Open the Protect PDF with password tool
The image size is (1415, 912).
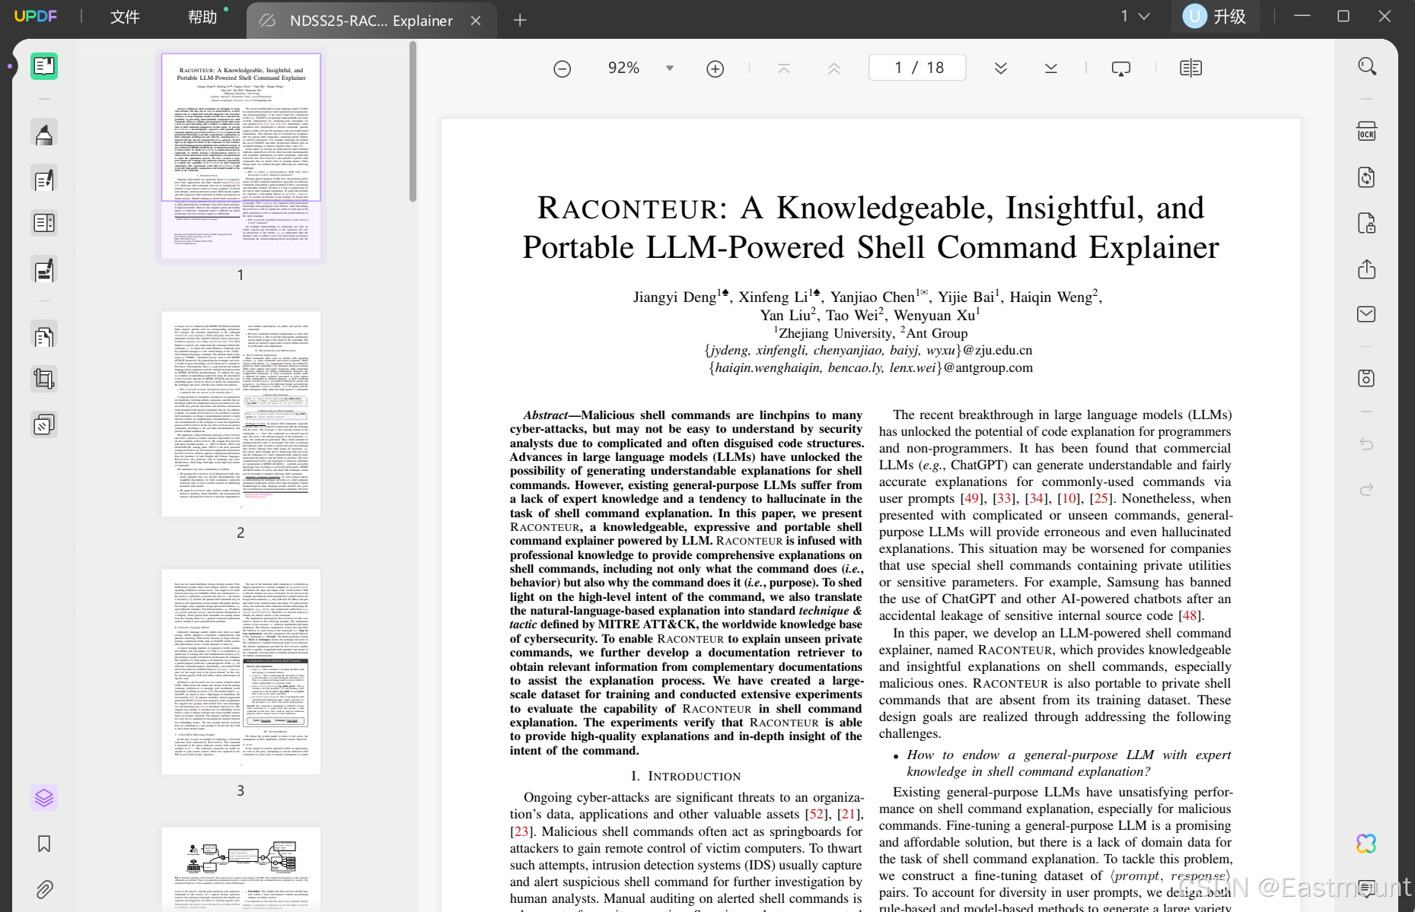(x=1367, y=223)
